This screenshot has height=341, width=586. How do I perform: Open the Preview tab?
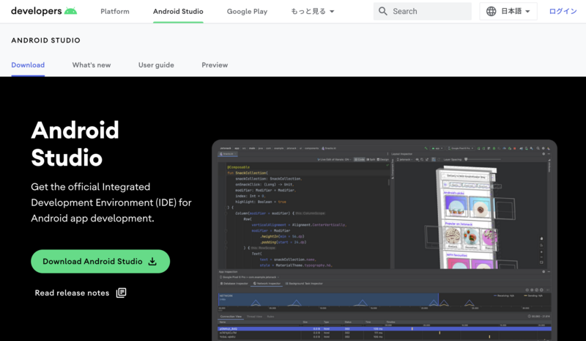click(x=215, y=65)
